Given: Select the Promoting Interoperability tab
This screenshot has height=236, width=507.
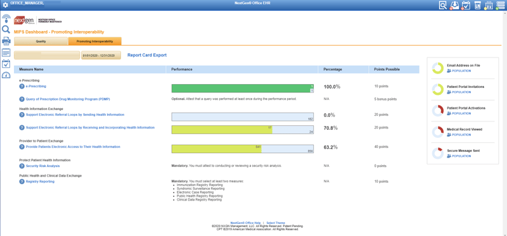Looking at the screenshot, I should (x=94, y=41).
